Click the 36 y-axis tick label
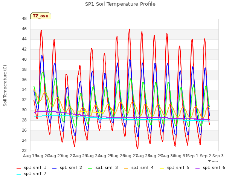 pos(24,80)
